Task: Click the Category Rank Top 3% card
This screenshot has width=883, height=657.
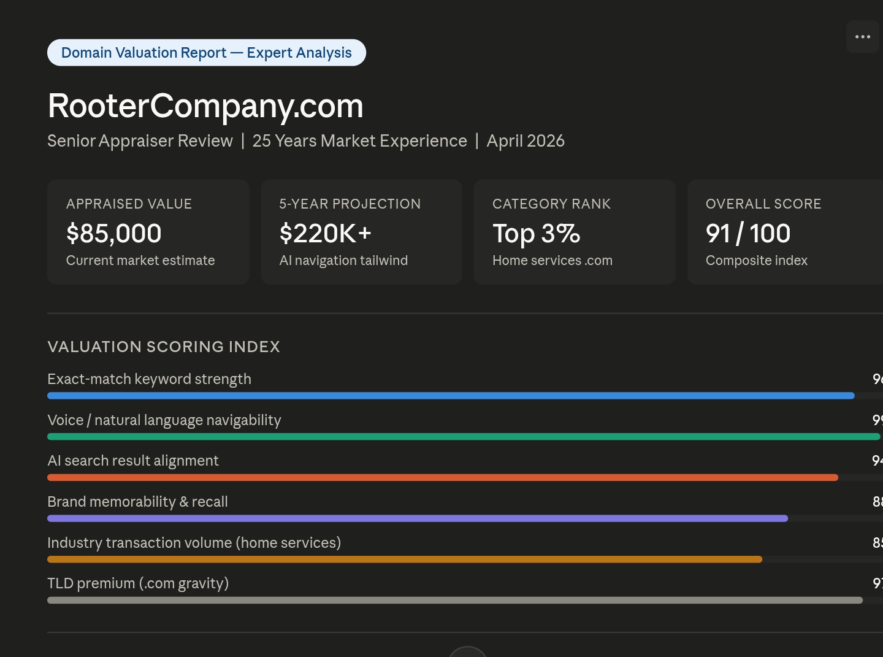Action: point(575,232)
